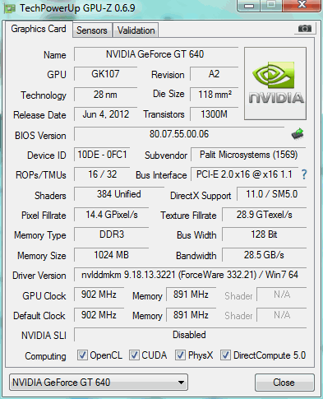Toggle the PhysX checkbox

[x=180, y=355]
